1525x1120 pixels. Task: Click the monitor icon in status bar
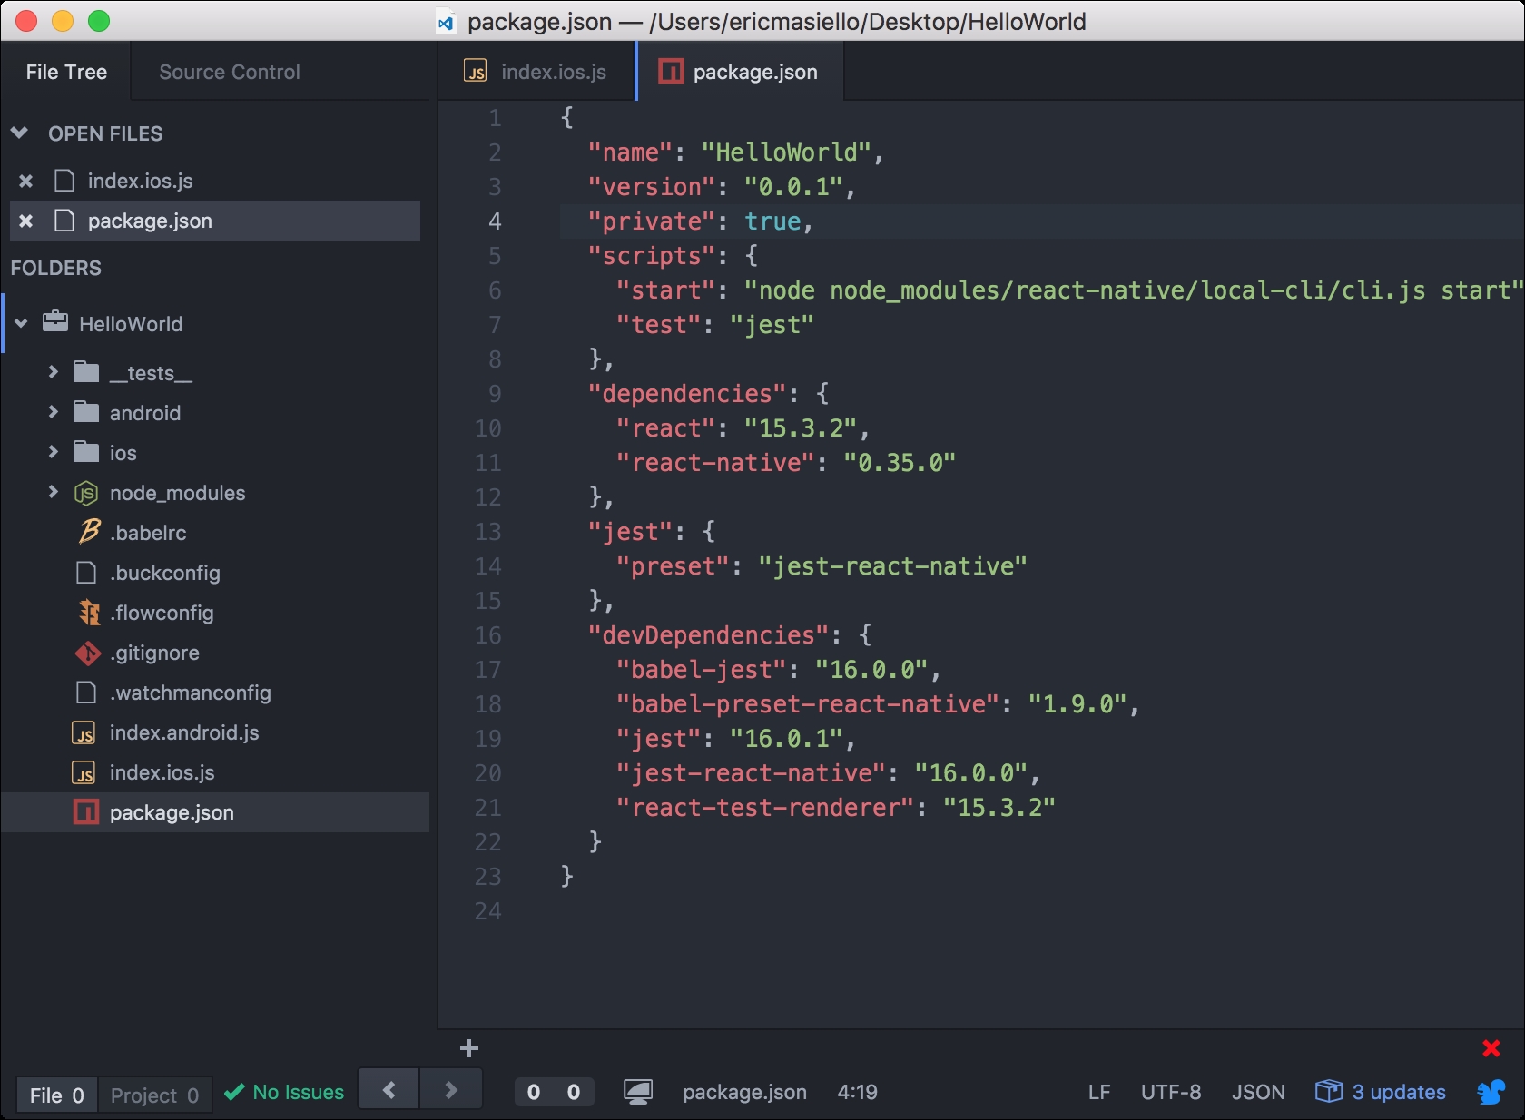[638, 1092]
